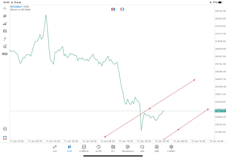Open the candlestick chart type icon

[x=5, y=16]
